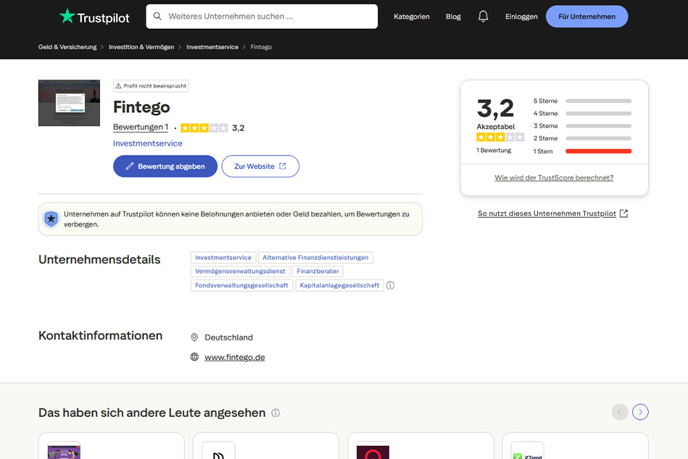Open the second suggested company card
Viewport: 688px width, 459px height.
click(266, 446)
